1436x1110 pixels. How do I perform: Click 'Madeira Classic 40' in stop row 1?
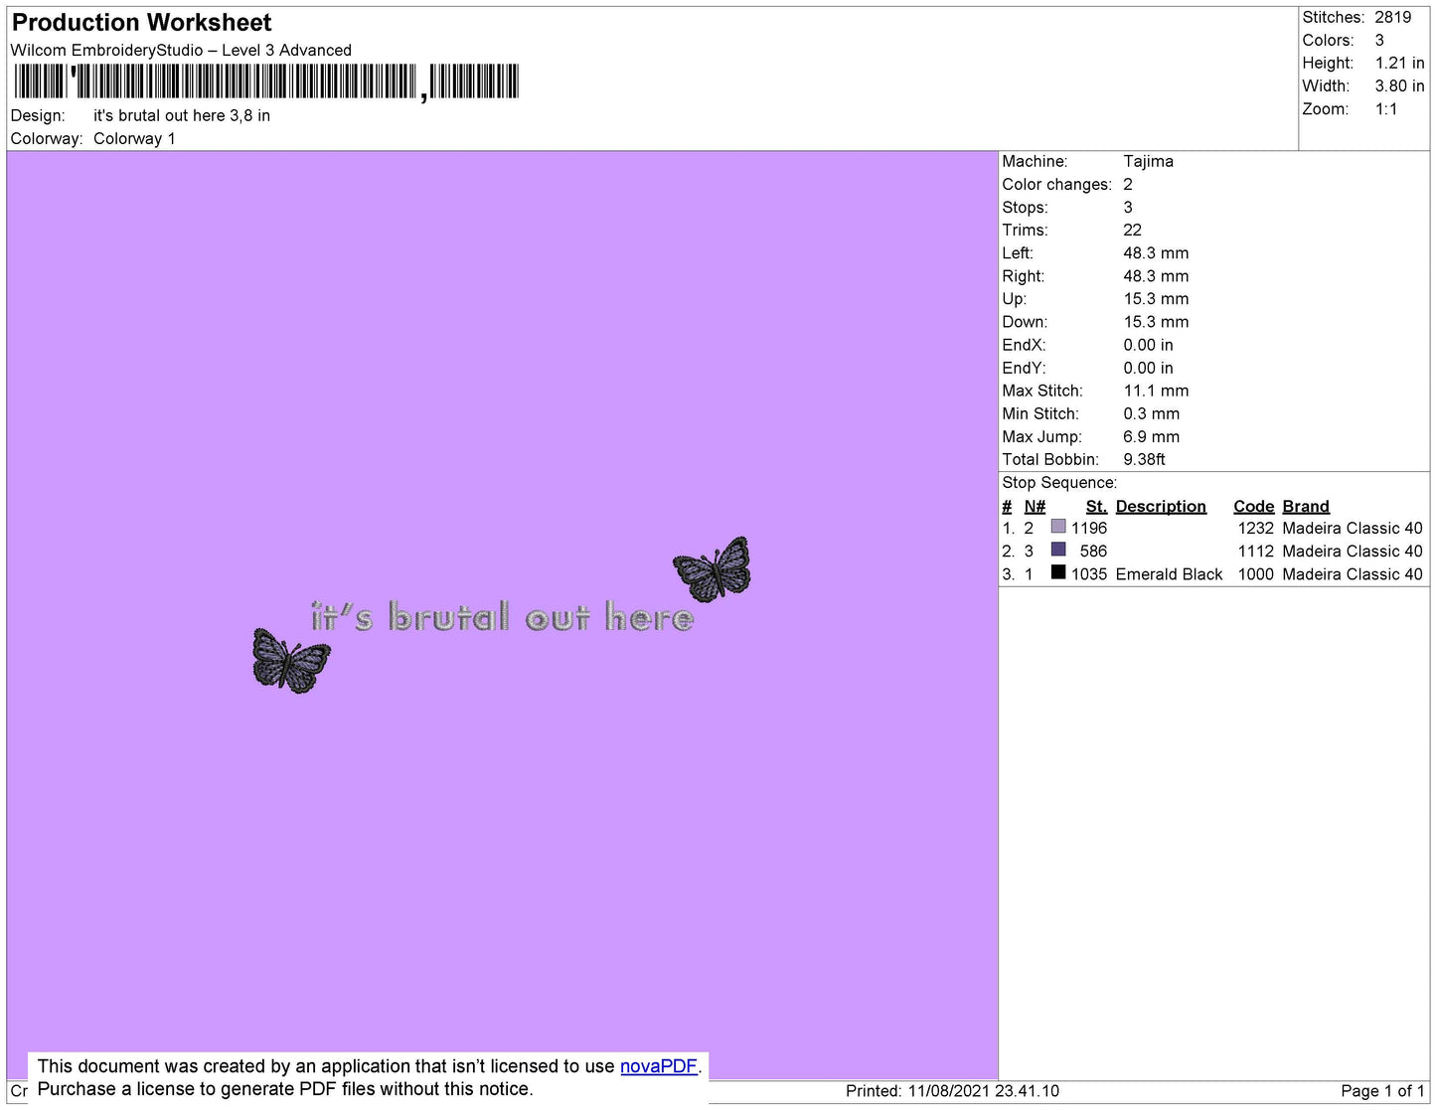(1353, 529)
